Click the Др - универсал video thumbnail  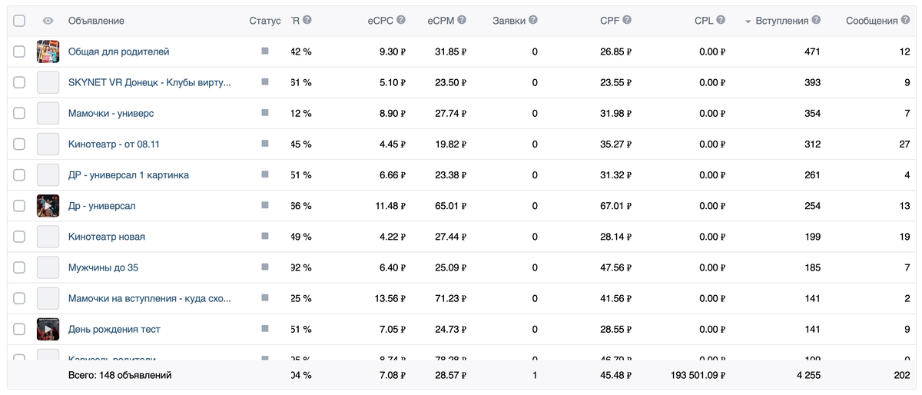48,206
